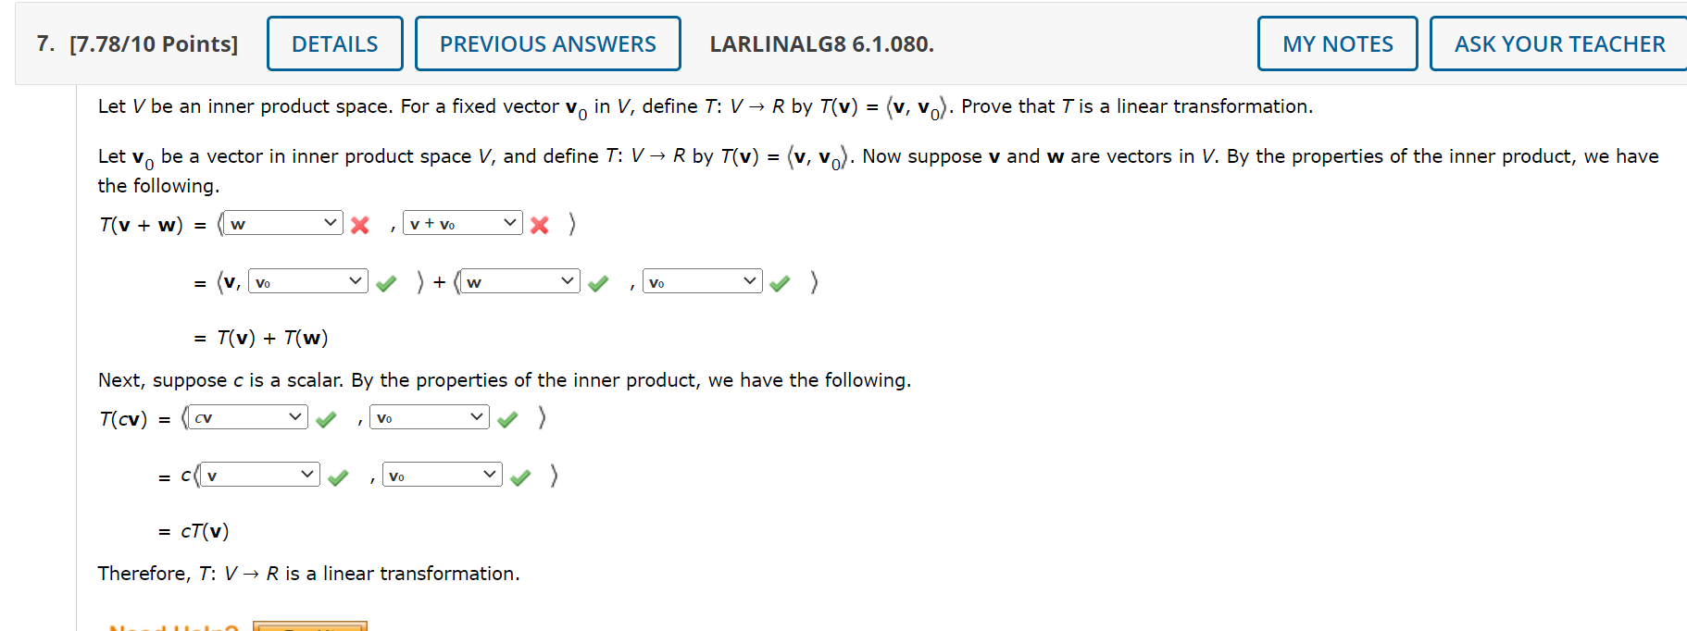Open the v dropdown inside c(v, v₀)
Viewport: 1687px width, 631px height.
pos(258,475)
